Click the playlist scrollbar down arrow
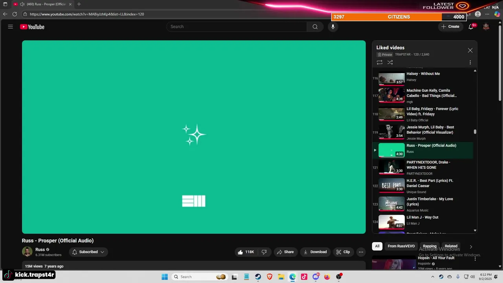The width and height of the screenshot is (503, 283). (x=475, y=230)
